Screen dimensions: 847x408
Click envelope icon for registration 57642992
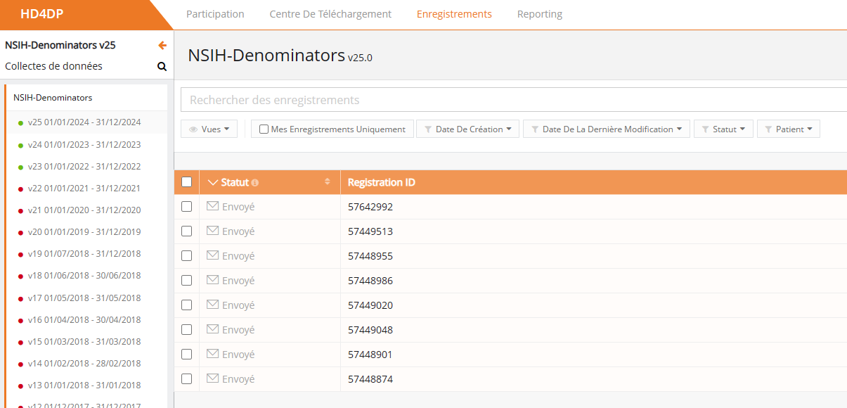pyautogui.click(x=213, y=206)
